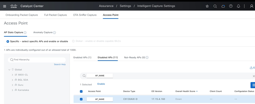Click the Catalyst Center title
This screenshot has height=104, width=255.
[x=32, y=6]
